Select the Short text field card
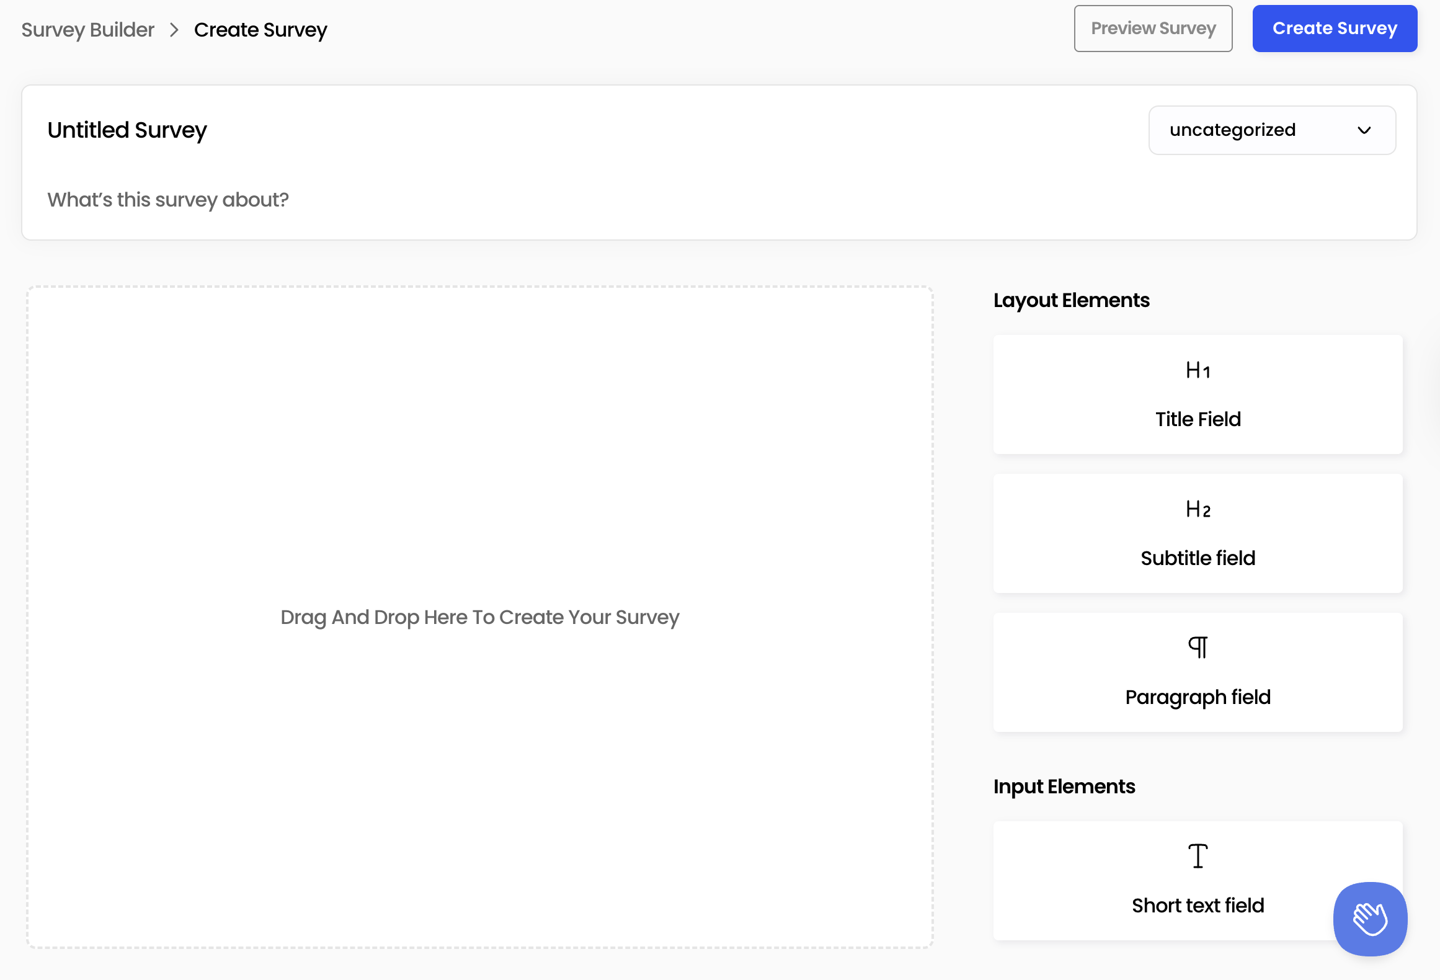 tap(1197, 881)
